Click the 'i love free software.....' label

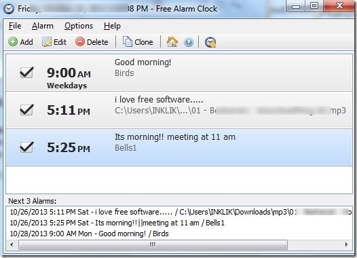coord(159,100)
